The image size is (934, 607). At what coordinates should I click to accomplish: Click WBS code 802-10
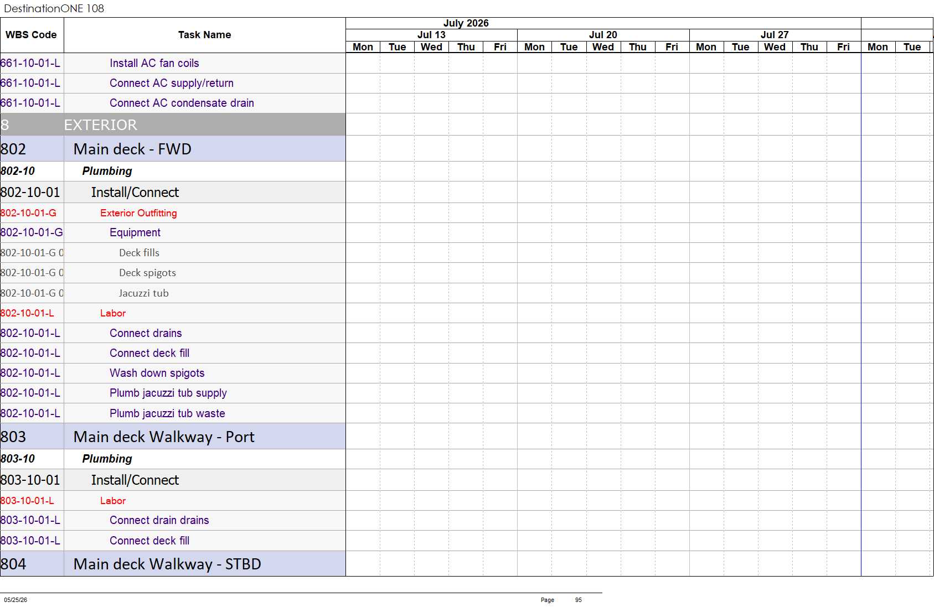(17, 171)
